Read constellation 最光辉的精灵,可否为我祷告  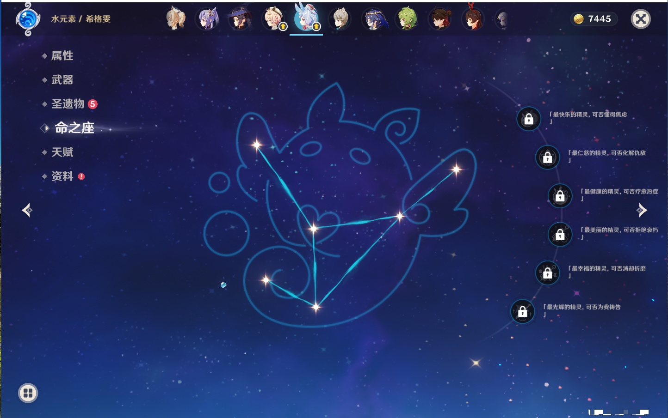point(582,310)
